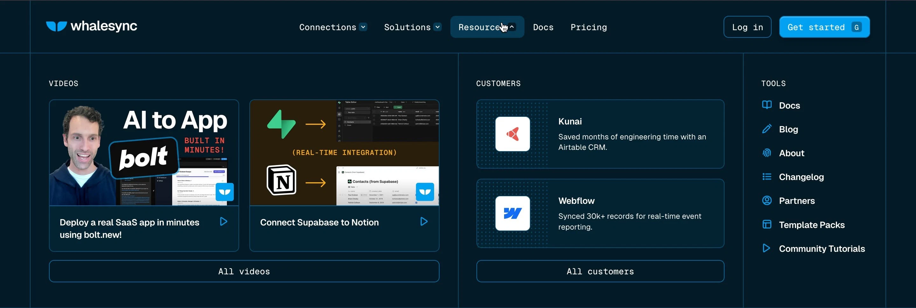Screen dimensions: 916x308
Task: Play the Connect Supabase to Notion video icon
Action: click(x=424, y=222)
